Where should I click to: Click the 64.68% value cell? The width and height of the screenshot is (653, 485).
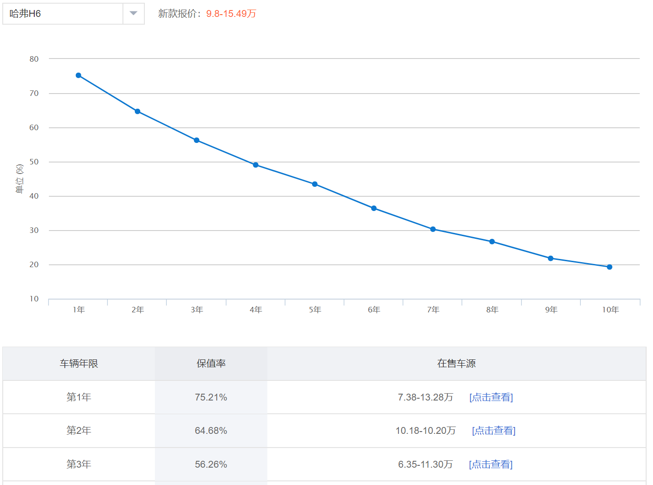coord(211,431)
